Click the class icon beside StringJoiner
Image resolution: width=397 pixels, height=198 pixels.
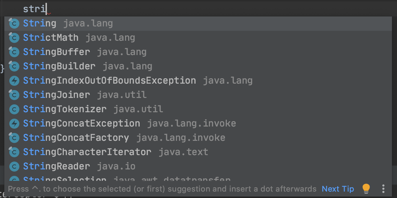click(14, 95)
